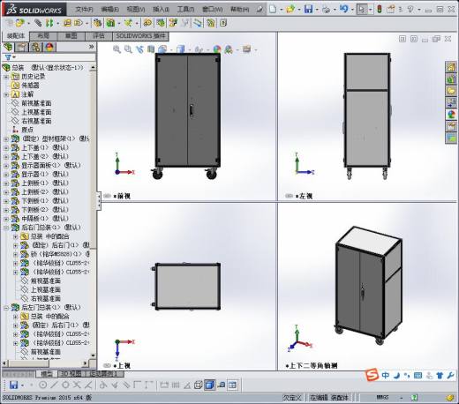Click the tree filter funnel icon
Image resolution: width=459 pixels, height=404 pixels.
click(8, 57)
